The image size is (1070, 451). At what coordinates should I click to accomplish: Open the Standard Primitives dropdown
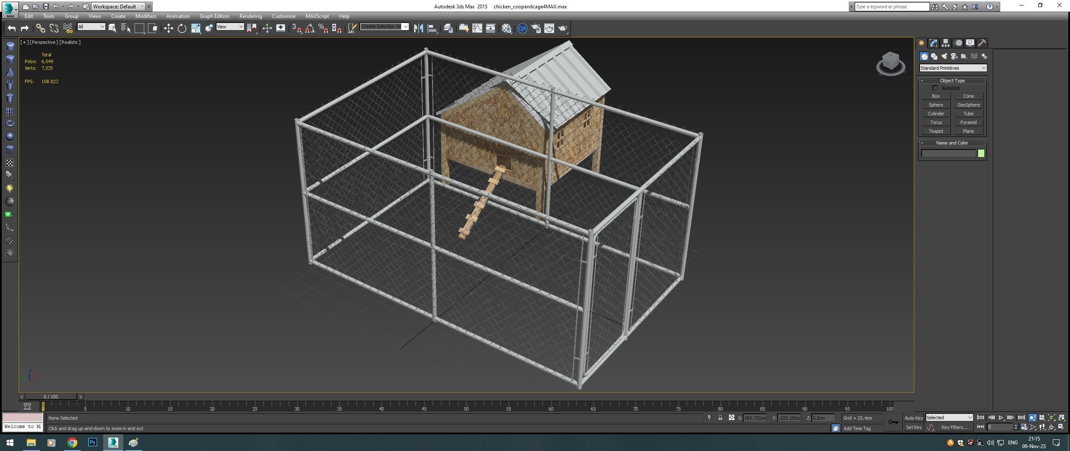953,68
